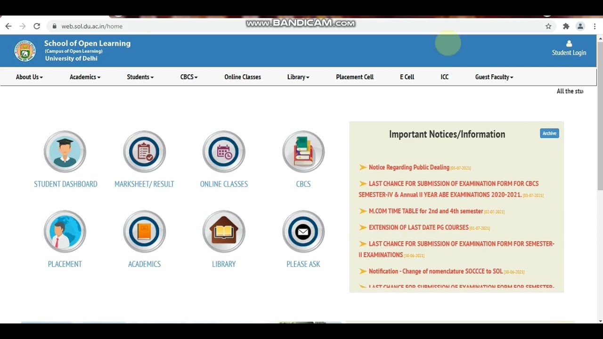Expand the Academics dropdown in navbar

click(85, 77)
